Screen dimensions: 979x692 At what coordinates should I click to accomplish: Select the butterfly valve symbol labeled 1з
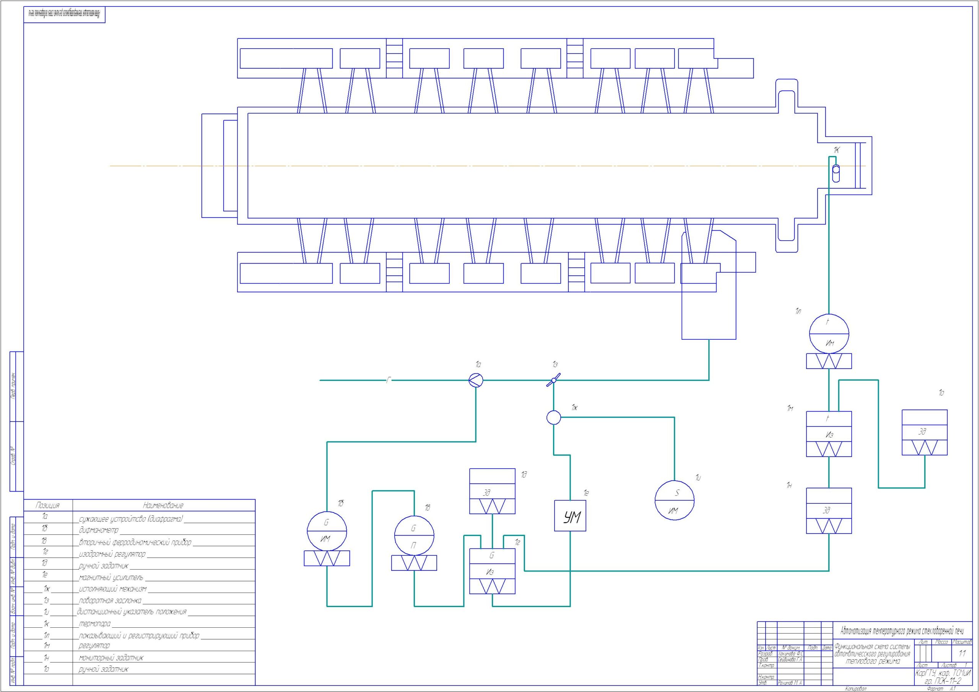553,380
